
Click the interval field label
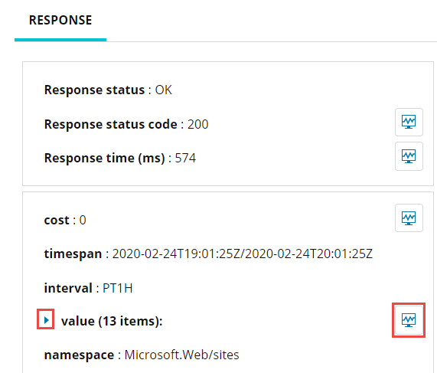coord(68,288)
